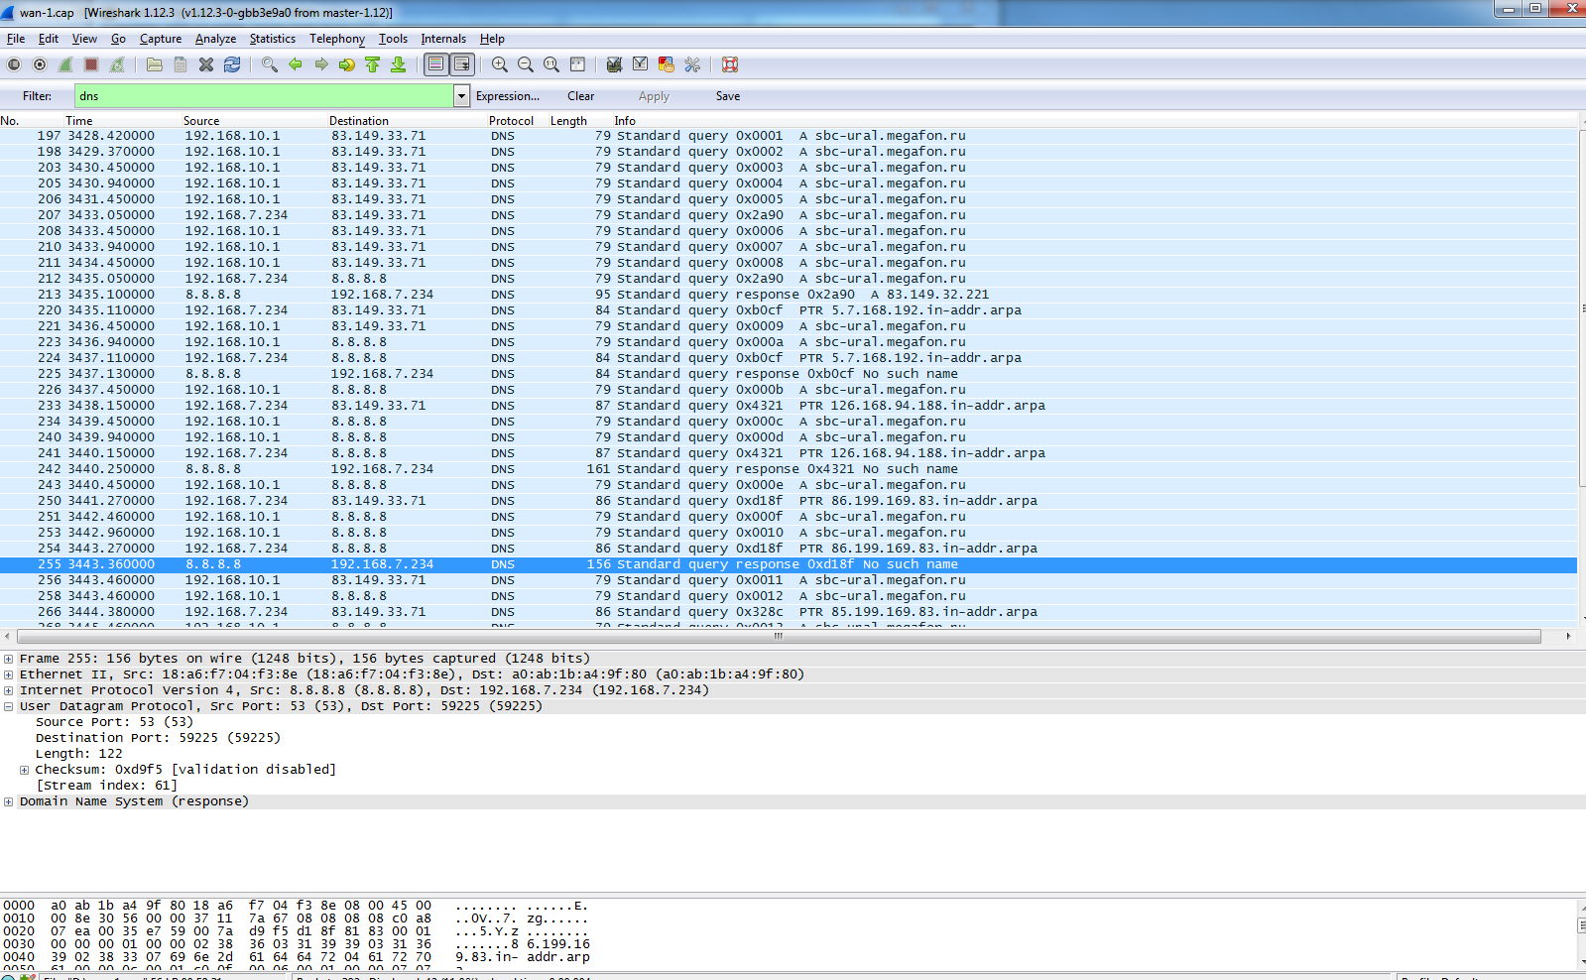Close this capture file X icon
1586x980 pixels.
coord(206,64)
